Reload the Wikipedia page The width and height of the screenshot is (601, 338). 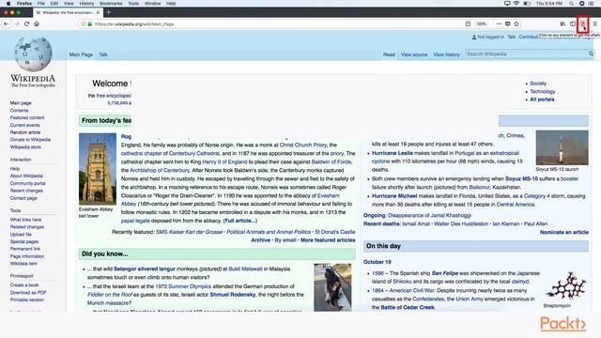coord(26,23)
